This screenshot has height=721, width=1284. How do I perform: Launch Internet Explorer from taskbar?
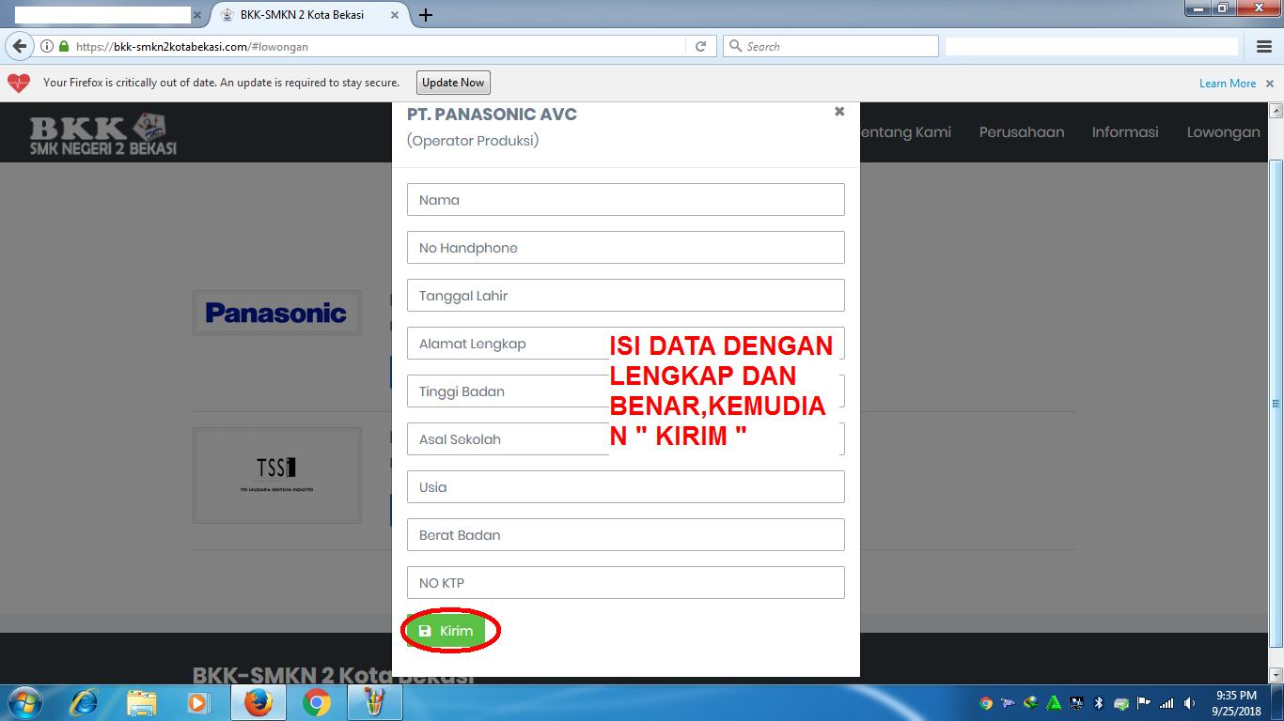tap(85, 702)
